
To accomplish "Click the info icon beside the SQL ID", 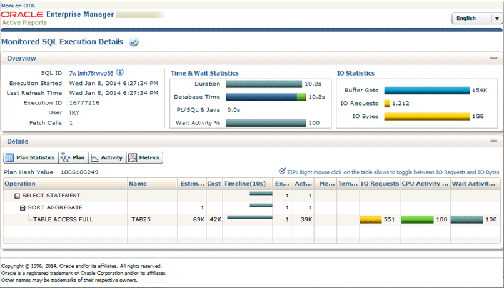I will [x=120, y=72].
